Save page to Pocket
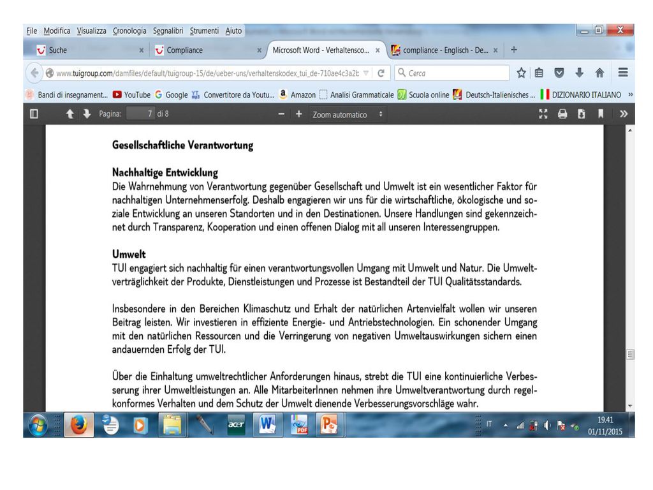 (559, 73)
